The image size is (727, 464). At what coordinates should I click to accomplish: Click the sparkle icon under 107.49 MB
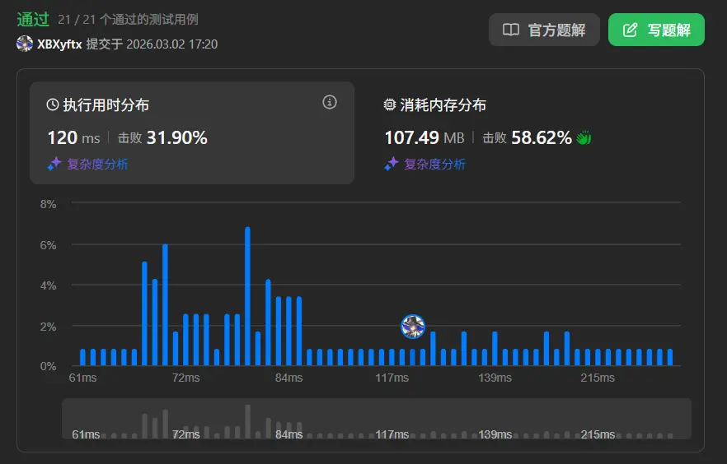(x=392, y=165)
